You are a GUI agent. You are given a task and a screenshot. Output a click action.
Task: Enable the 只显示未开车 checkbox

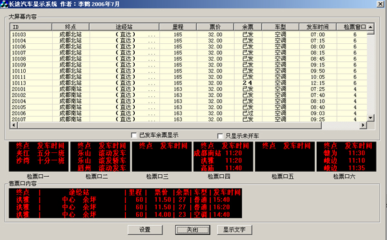220,136
